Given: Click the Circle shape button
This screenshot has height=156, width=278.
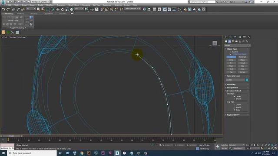Looking at the screenshot, I should (x=231, y=60).
